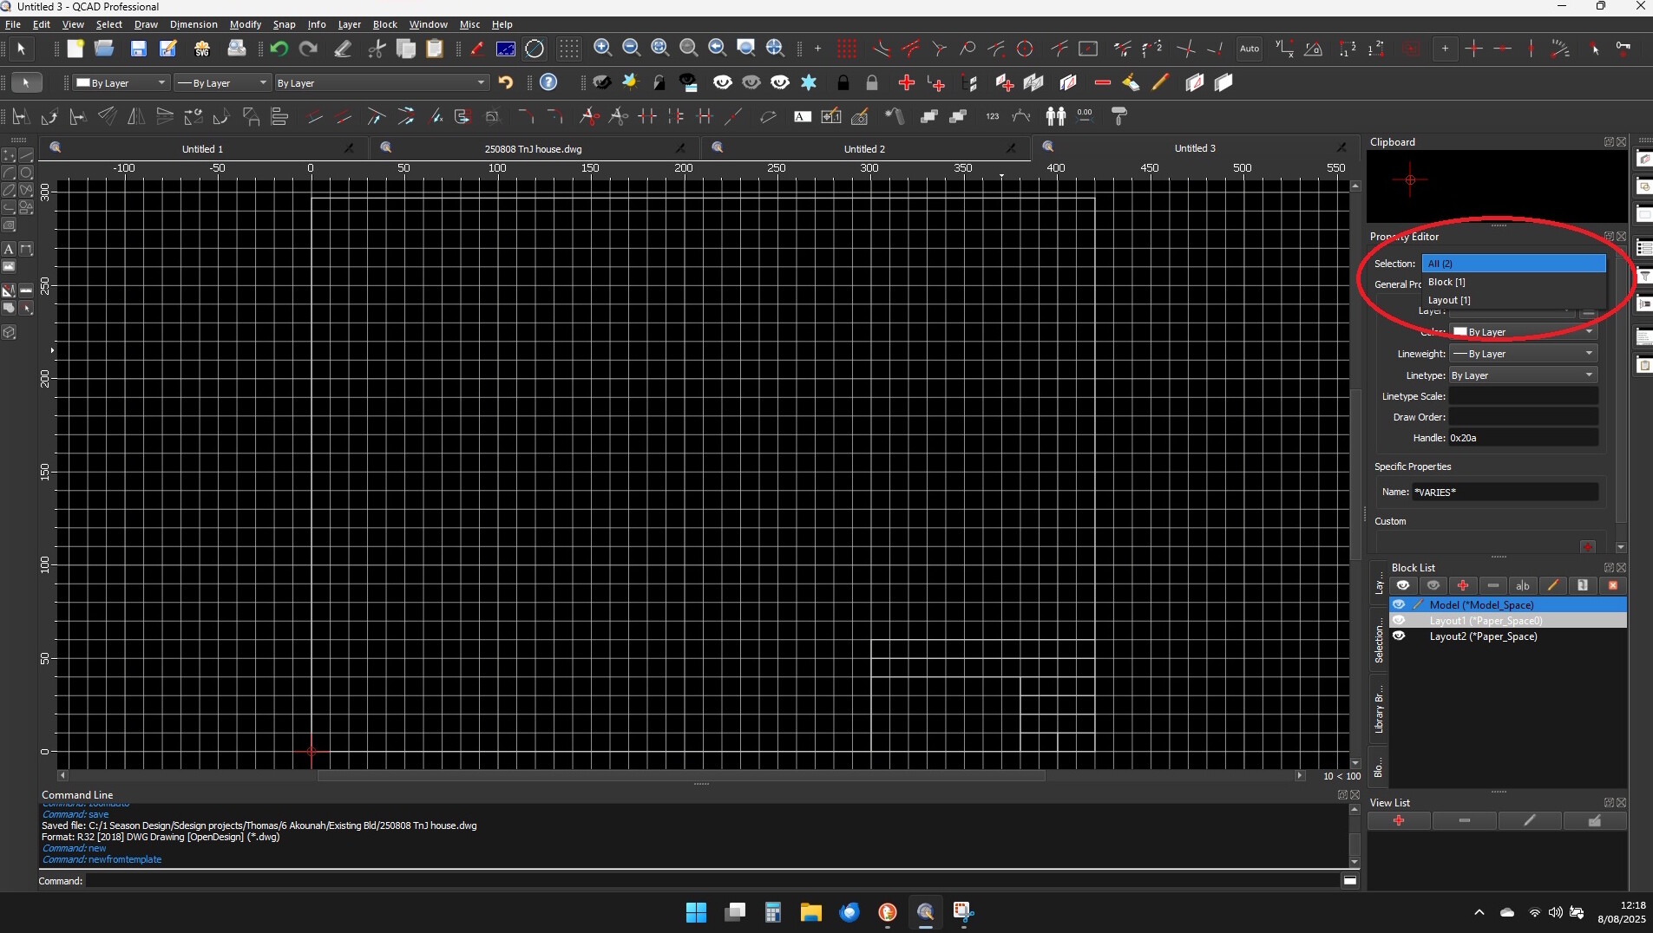Toggle visibility eye of Layout2 block
The image size is (1653, 933).
[1399, 636]
